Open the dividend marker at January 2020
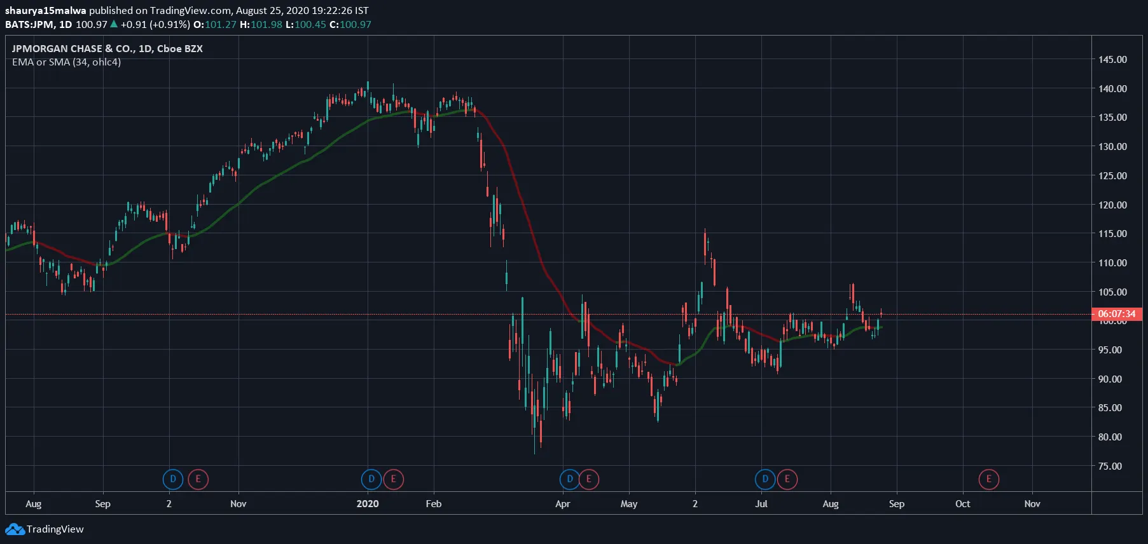Screen dimensions: 1148x544 point(371,479)
